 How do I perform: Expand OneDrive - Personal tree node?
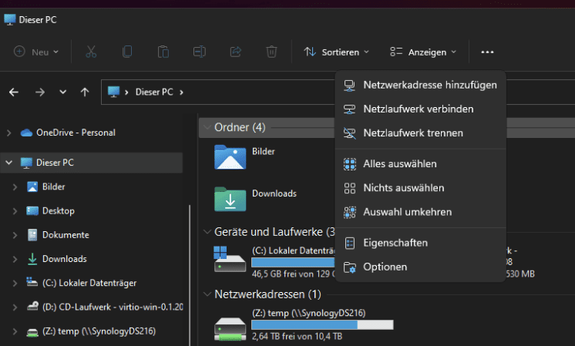tap(8, 133)
